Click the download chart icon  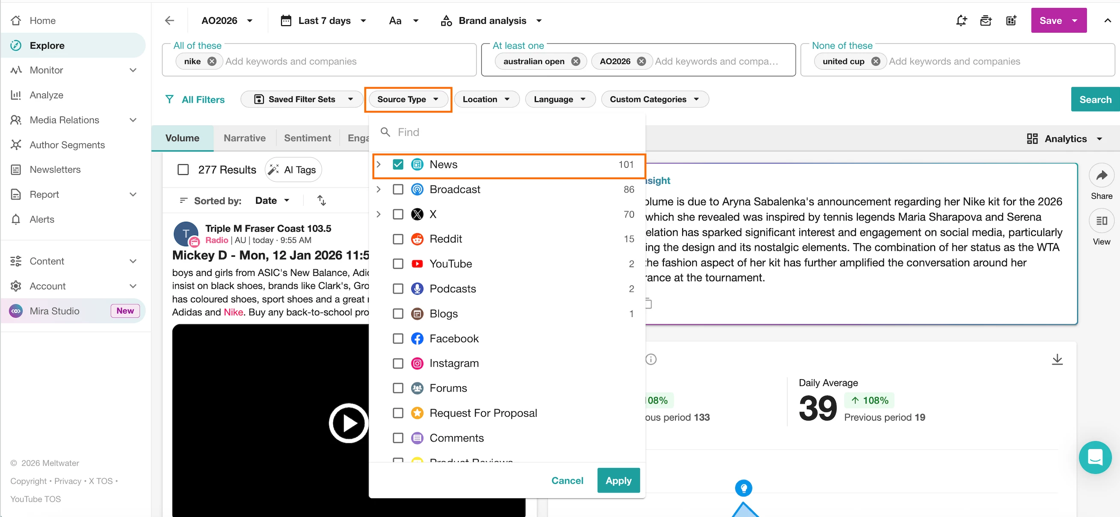tap(1057, 359)
